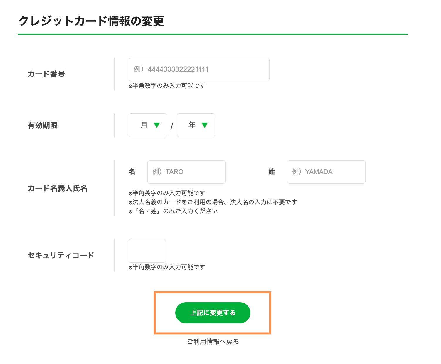Screen dimensions: 441x364
Task: Click the 半角数字のみ入力可能です note under card number
Action: click(x=167, y=86)
